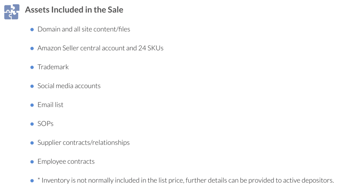Click the Trademark list item
This screenshot has width=341, height=191.
coord(53,67)
